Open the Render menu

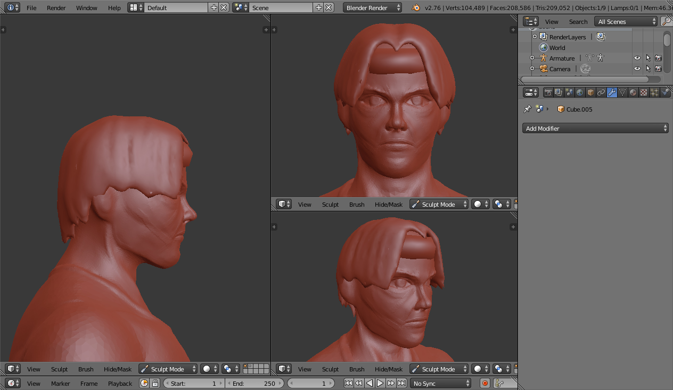[x=56, y=7]
